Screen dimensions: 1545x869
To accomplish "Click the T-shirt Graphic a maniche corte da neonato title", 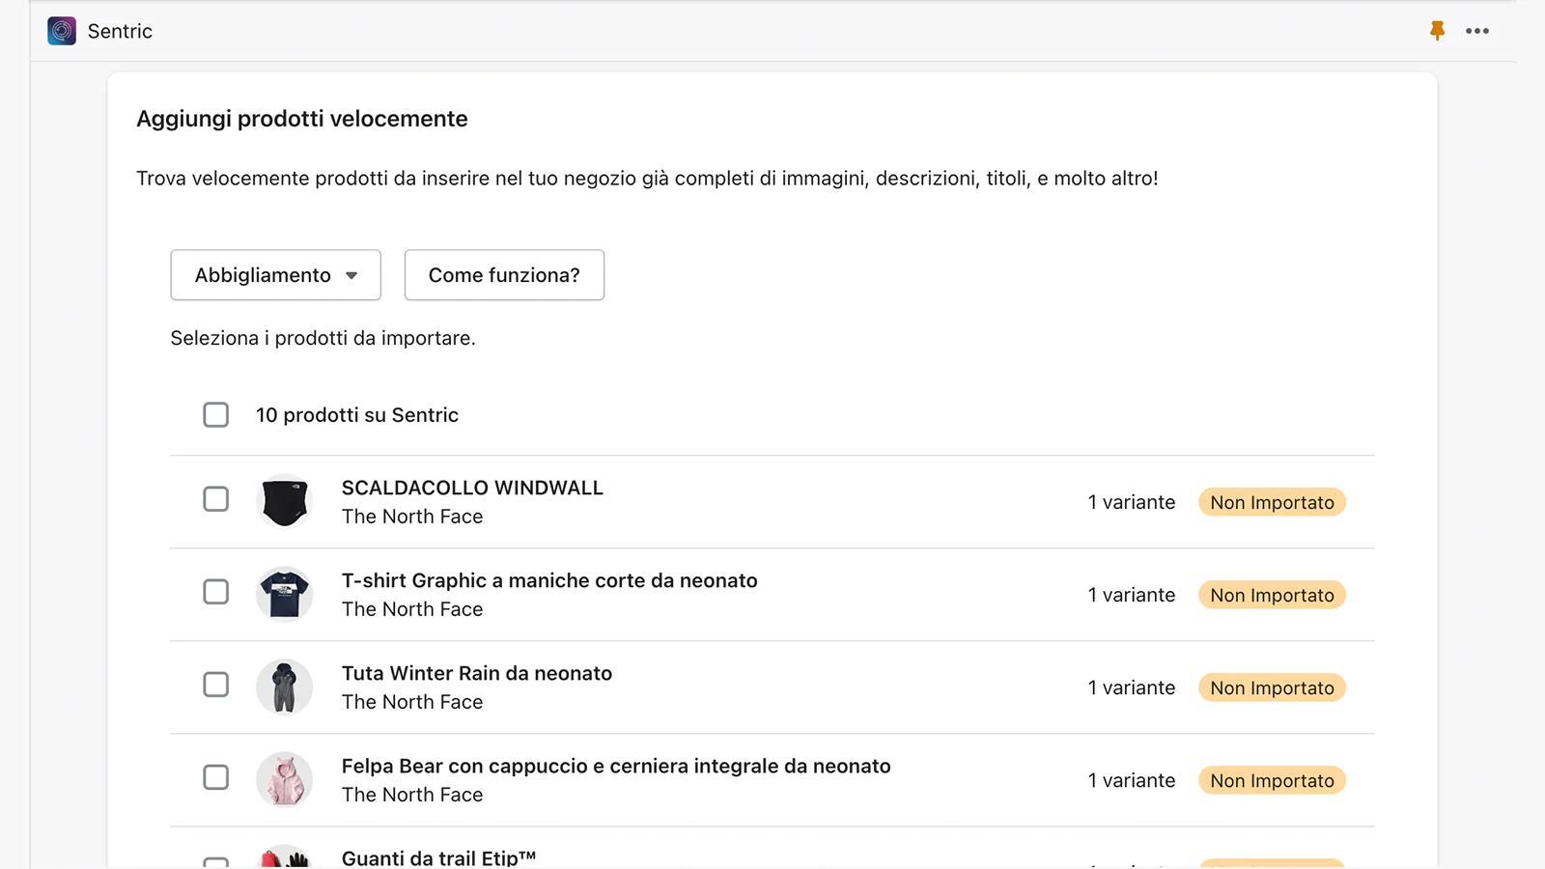I will point(549,580).
